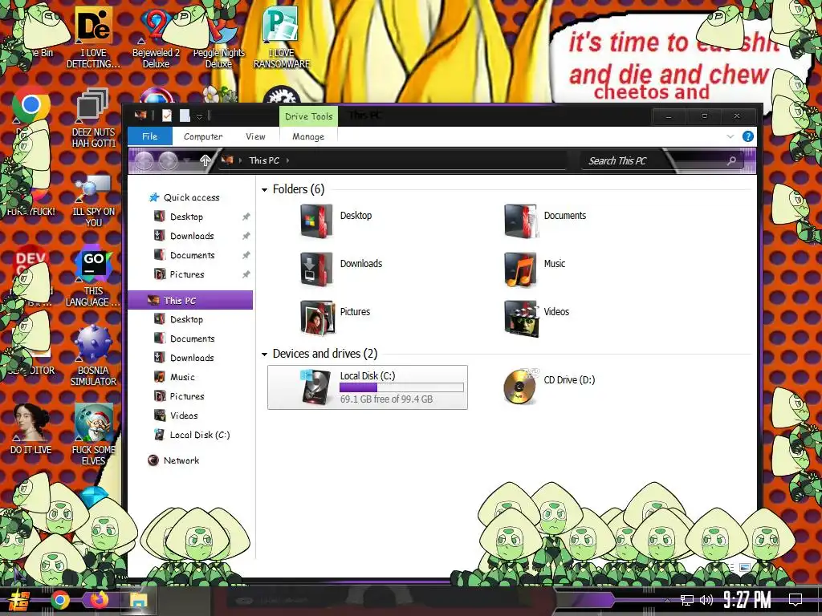
Task: Select the Music folder icon in main pane
Action: click(x=520, y=269)
